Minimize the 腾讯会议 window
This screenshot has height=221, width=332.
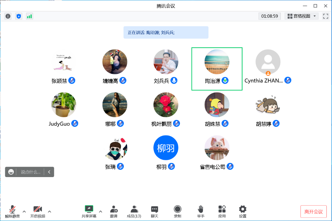click(305, 6)
